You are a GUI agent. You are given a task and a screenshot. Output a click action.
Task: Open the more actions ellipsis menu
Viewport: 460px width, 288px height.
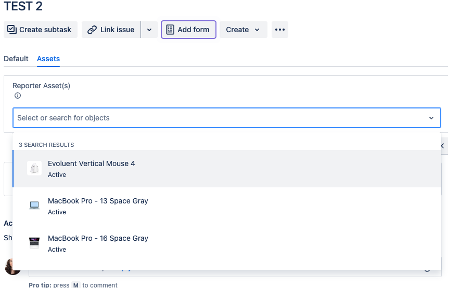280,30
